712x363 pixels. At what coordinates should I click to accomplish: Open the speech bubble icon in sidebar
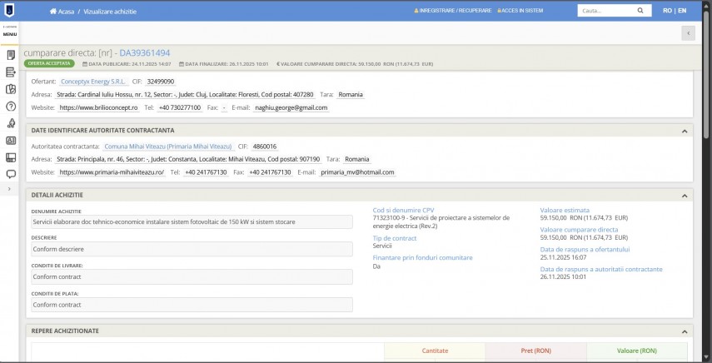coord(11,174)
